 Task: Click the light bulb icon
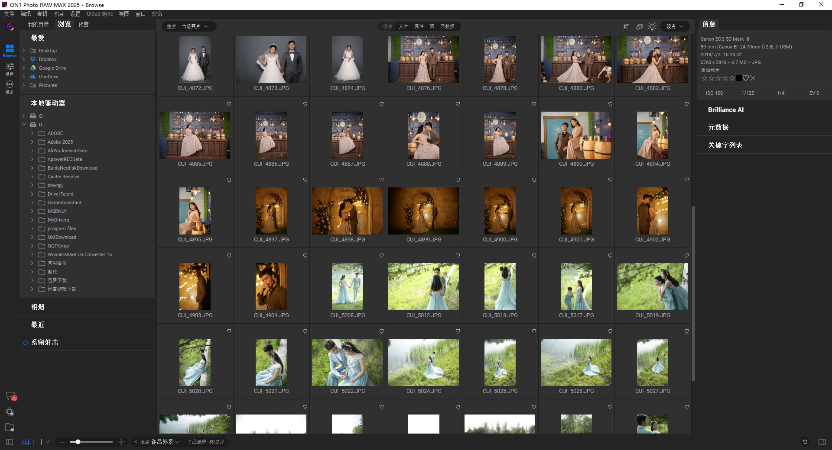(x=652, y=26)
